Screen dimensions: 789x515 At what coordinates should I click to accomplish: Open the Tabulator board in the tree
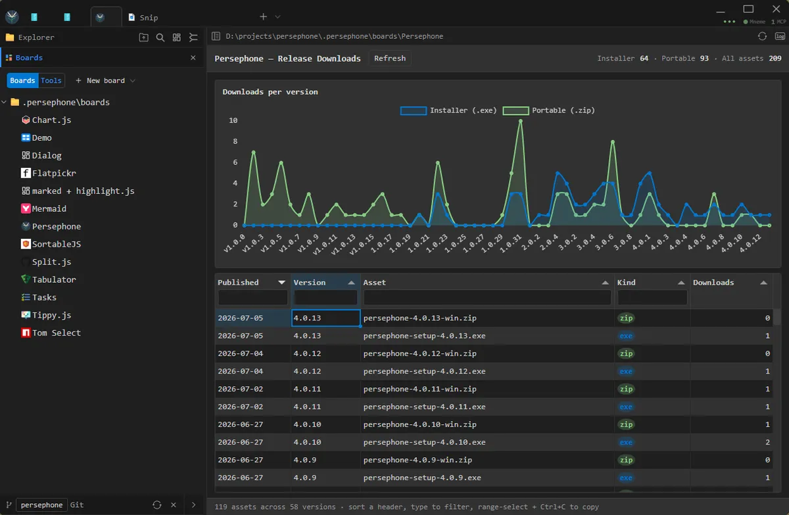pyautogui.click(x=54, y=280)
